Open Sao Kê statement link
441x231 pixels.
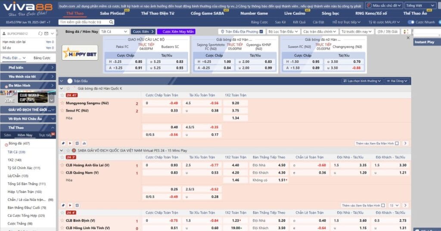(x=280, y=22)
